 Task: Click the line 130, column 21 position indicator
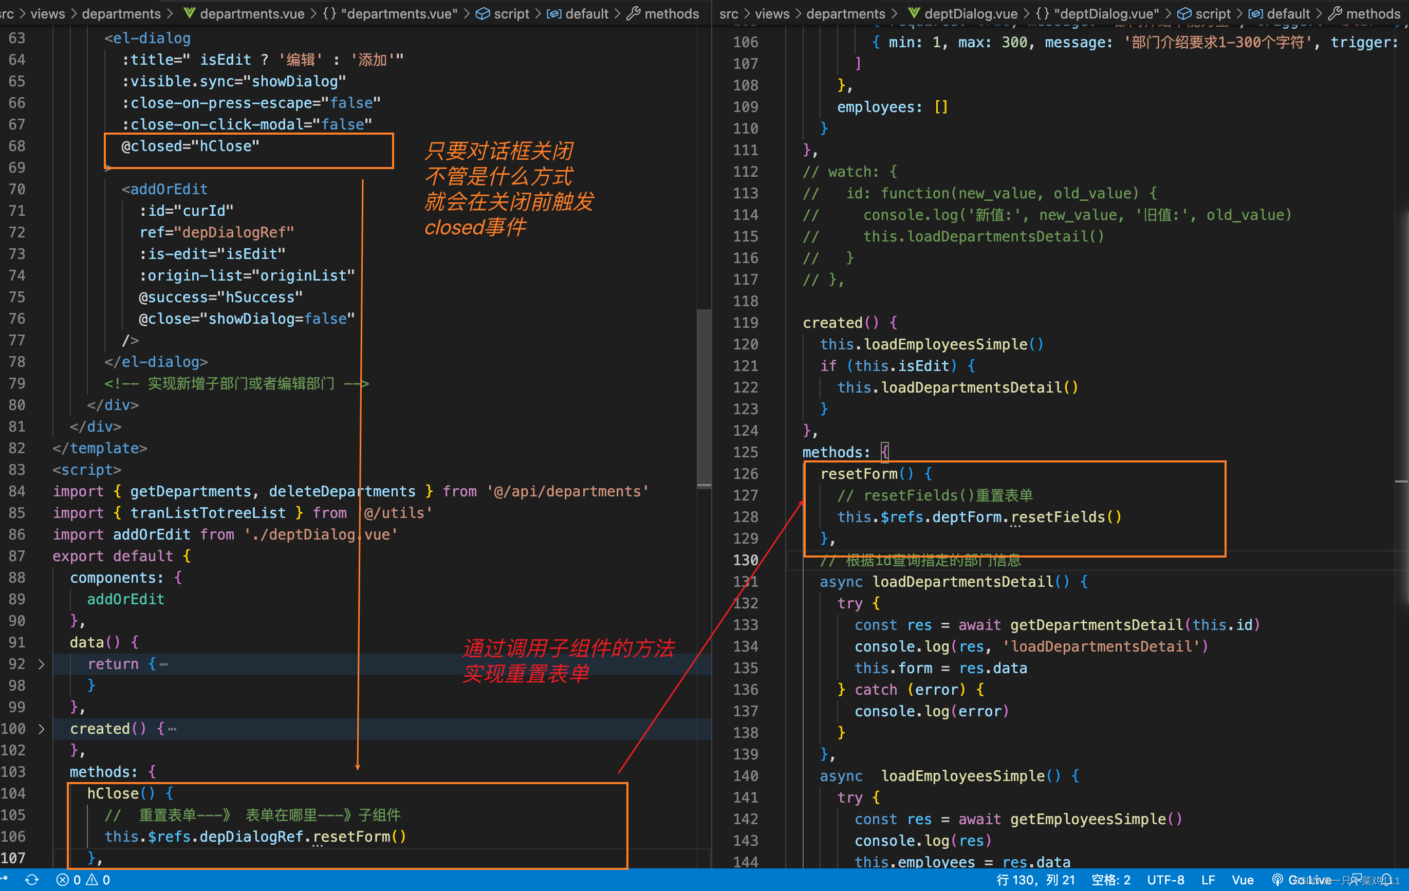1035,880
